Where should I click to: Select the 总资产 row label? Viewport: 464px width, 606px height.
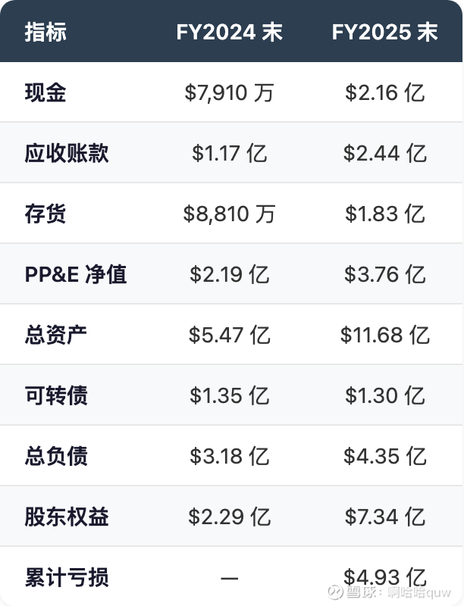click(x=56, y=335)
